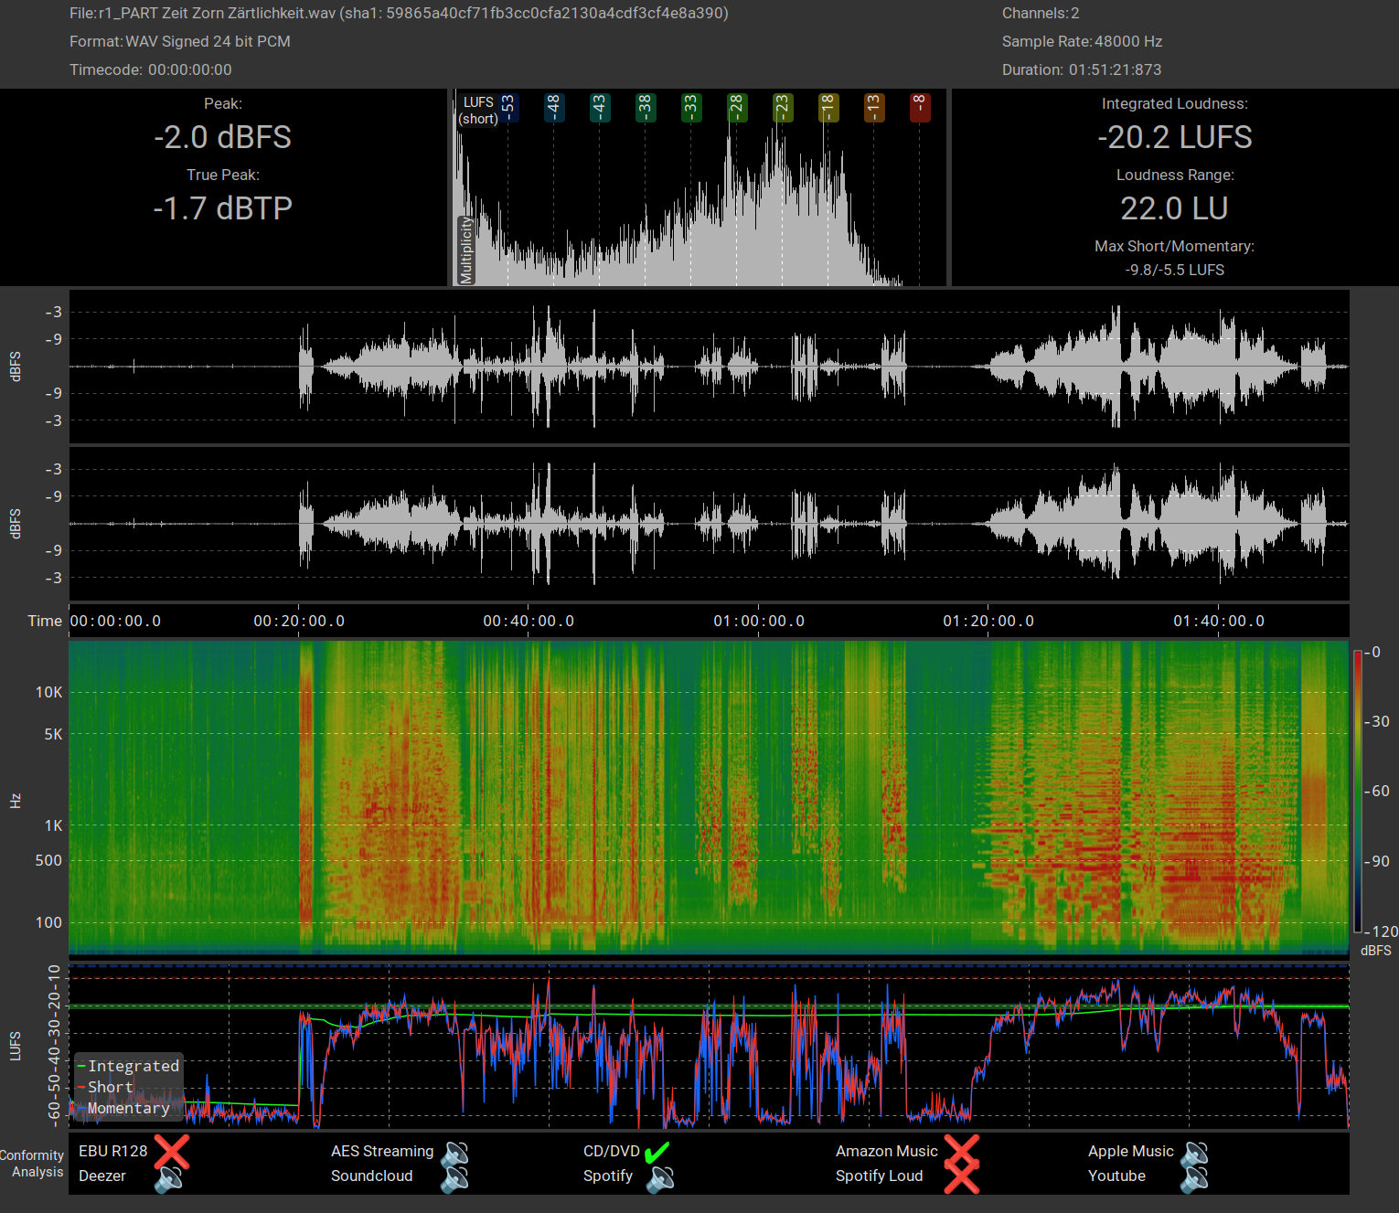Screen dimensions: 1399x1213
Task: Click the red X icon beside EBU R128
Action: (x=171, y=1152)
